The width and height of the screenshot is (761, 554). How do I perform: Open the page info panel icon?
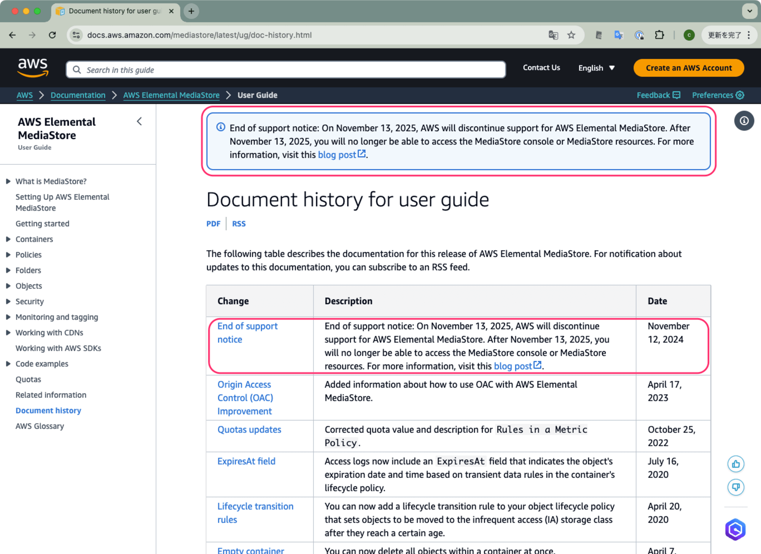(744, 121)
